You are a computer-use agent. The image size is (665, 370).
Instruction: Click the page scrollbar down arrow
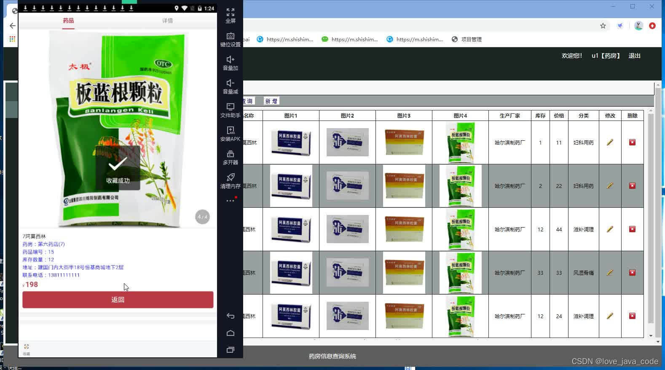658,342
